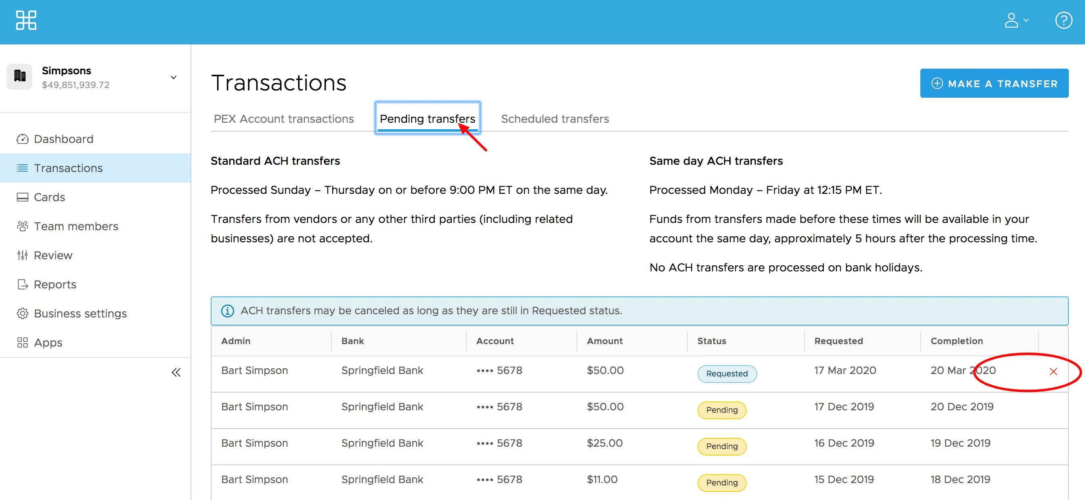Screen dimensions: 1085x500
Task: Open Cards section in sidebar
Action: click(x=49, y=197)
